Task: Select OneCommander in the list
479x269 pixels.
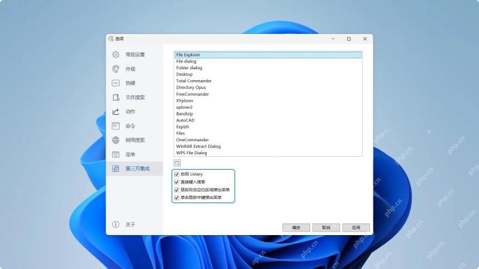Action: (268, 140)
